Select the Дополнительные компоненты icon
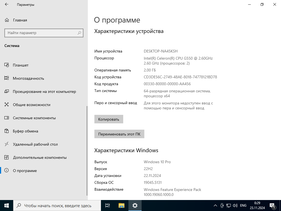This screenshot has height=211, width=281. click(x=7, y=157)
